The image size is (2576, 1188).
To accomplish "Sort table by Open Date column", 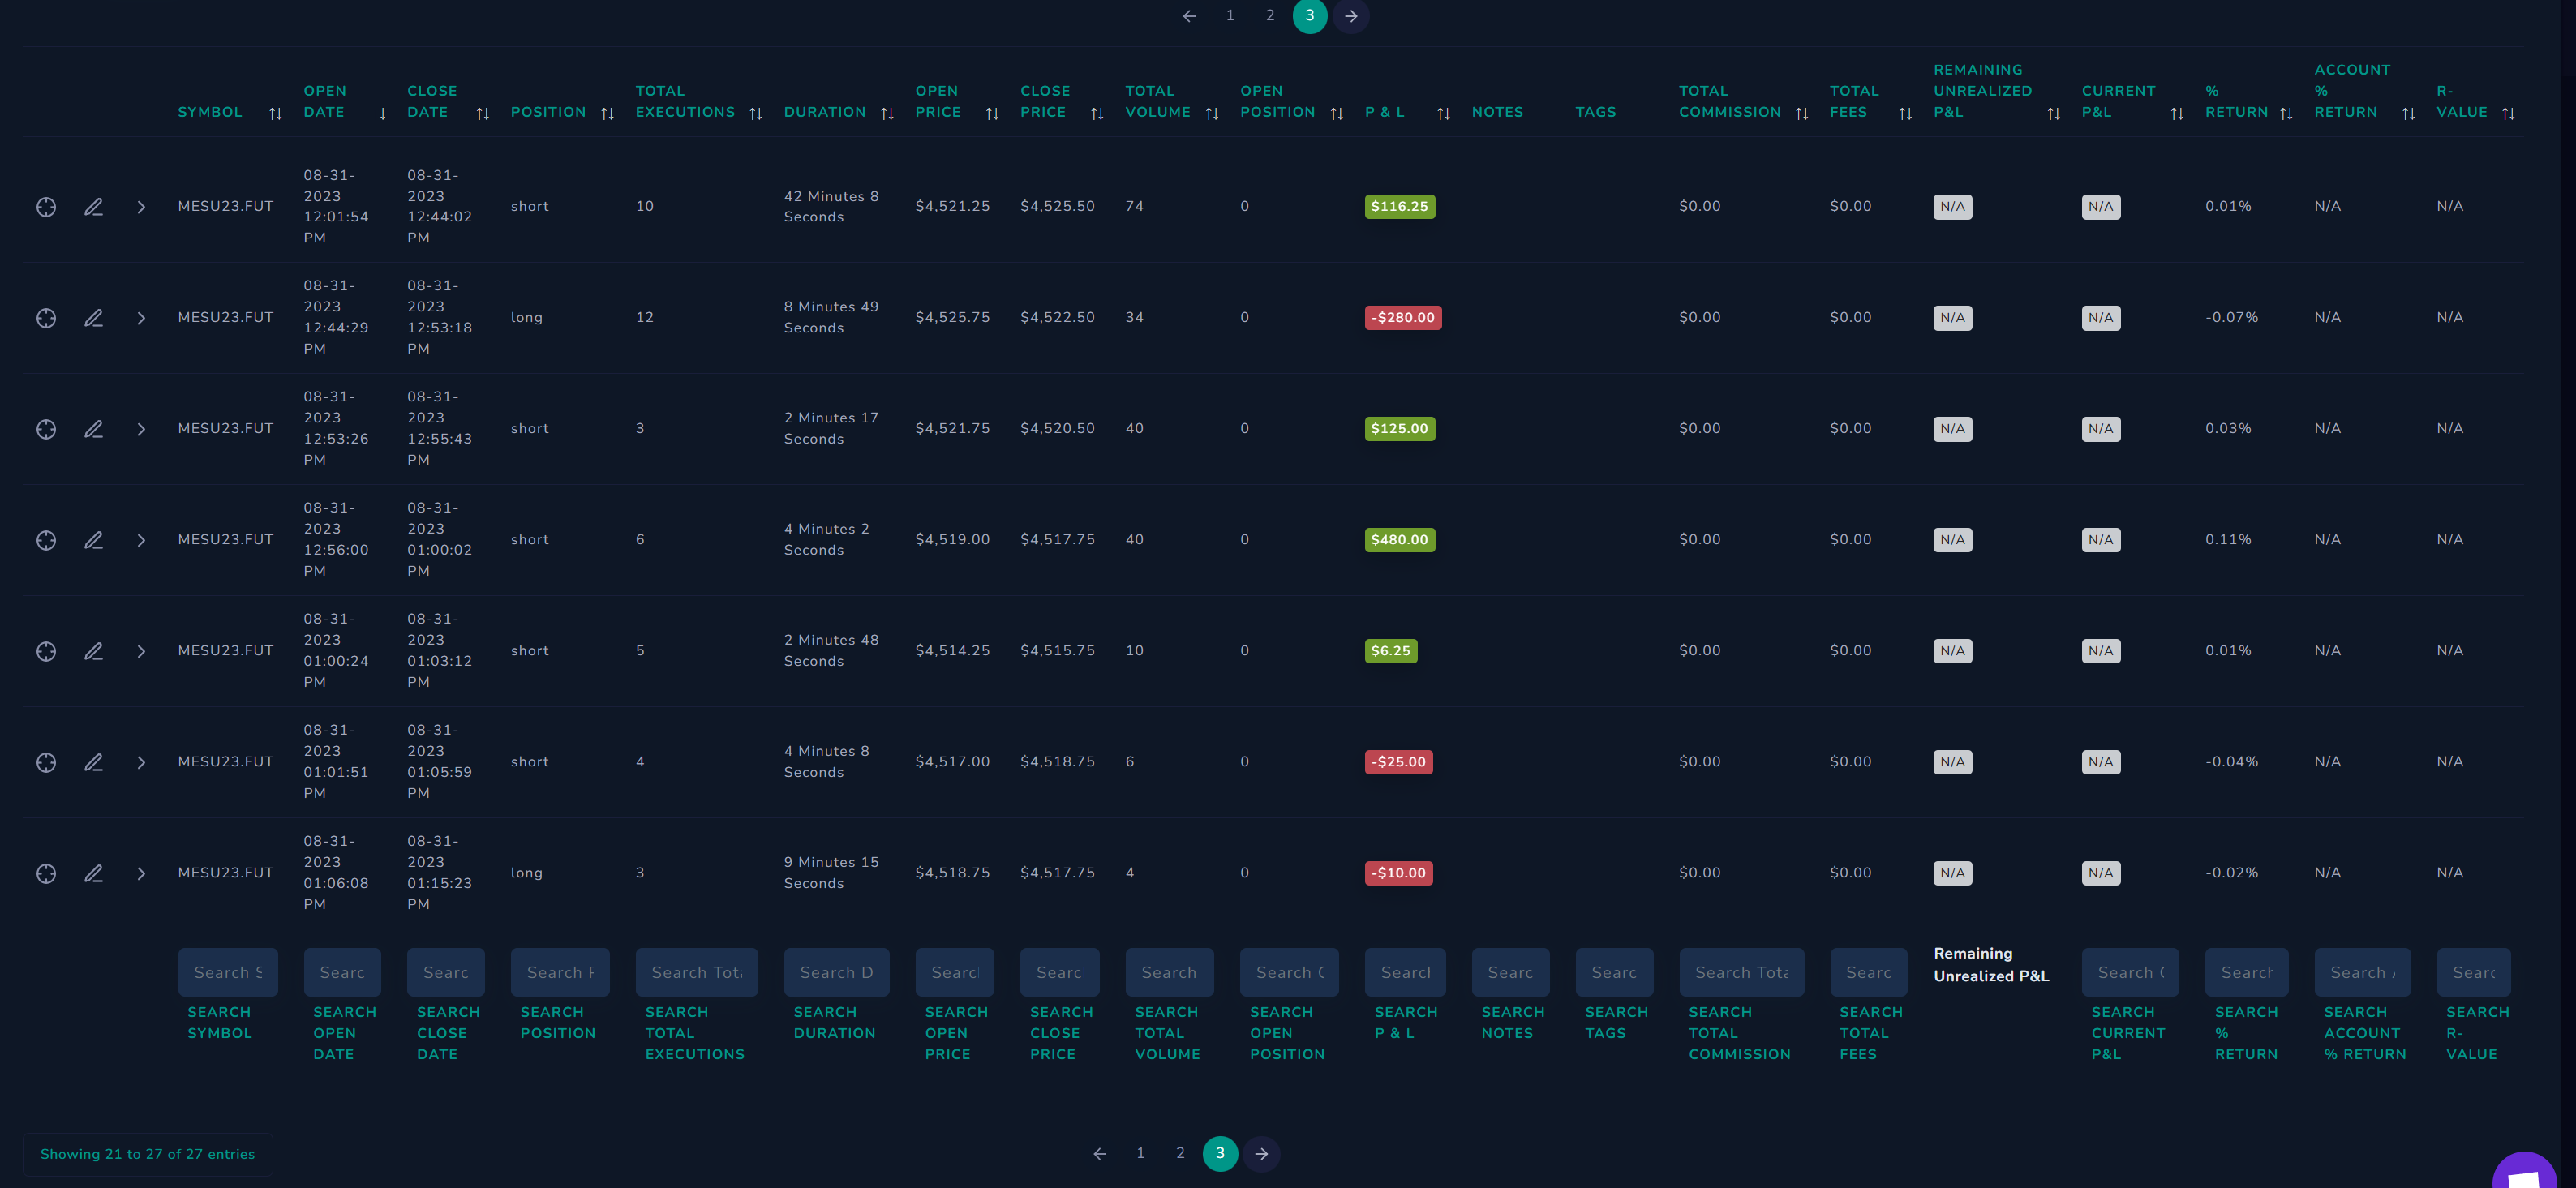I will [x=382, y=114].
